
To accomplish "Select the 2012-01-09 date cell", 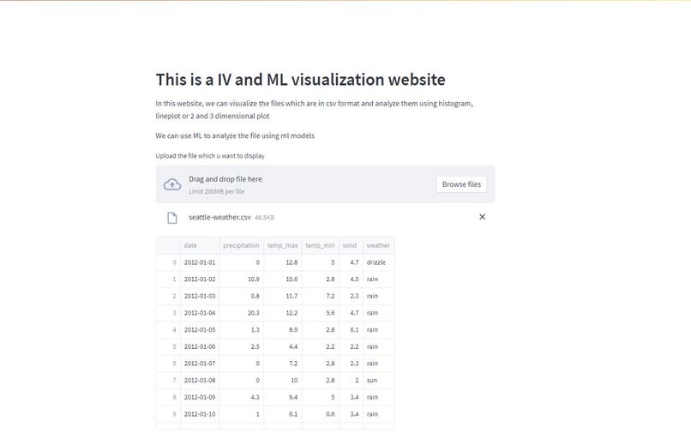I will 200,397.
